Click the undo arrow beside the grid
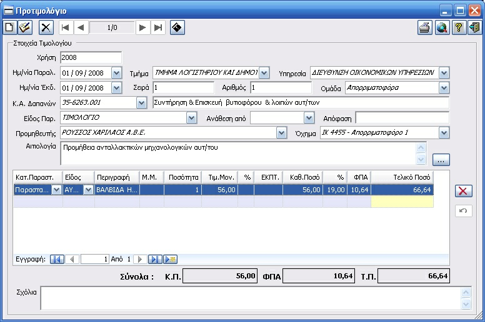This screenshot has width=485, height=322. [x=463, y=211]
